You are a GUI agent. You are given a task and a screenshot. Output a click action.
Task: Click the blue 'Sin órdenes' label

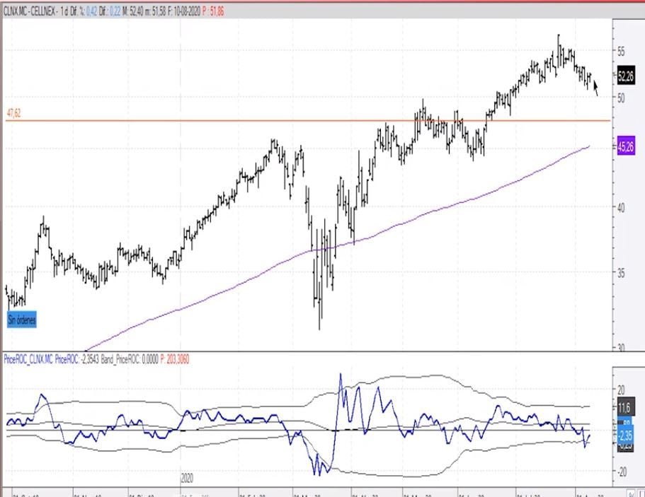tap(22, 320)
